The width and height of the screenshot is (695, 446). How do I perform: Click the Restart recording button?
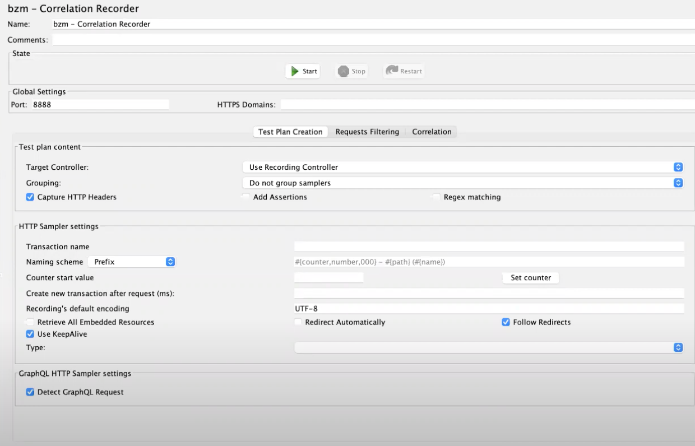point(404,71)
